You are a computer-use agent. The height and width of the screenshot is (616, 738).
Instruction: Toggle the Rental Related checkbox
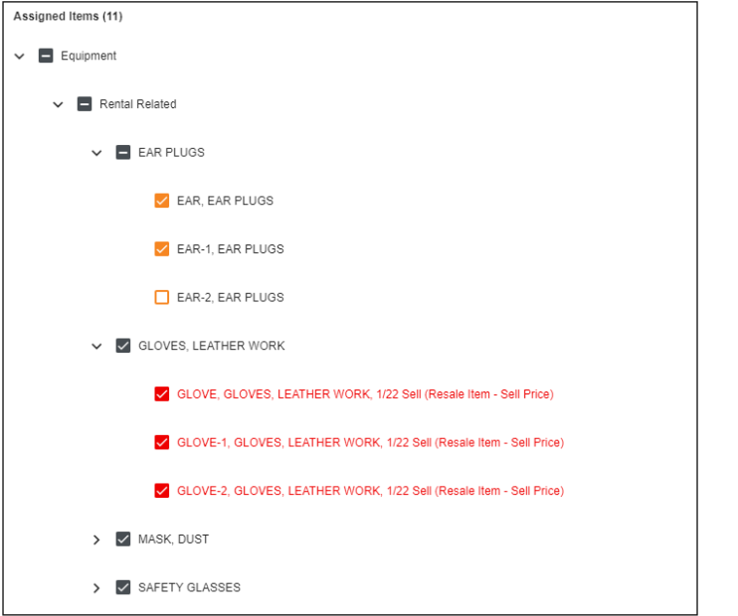click(85, 104)
